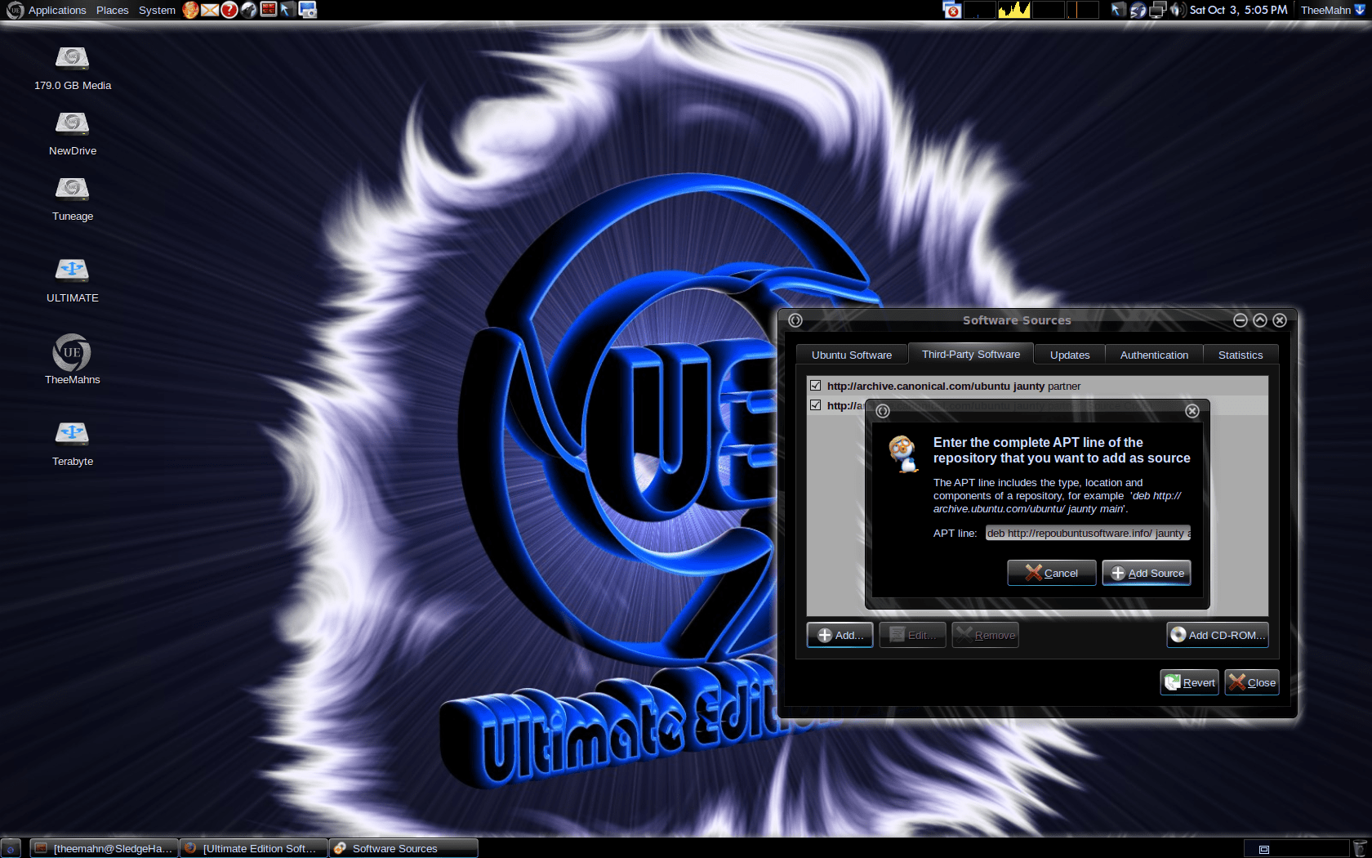
Task: Click the Add... button
Action: coord(840,635)
